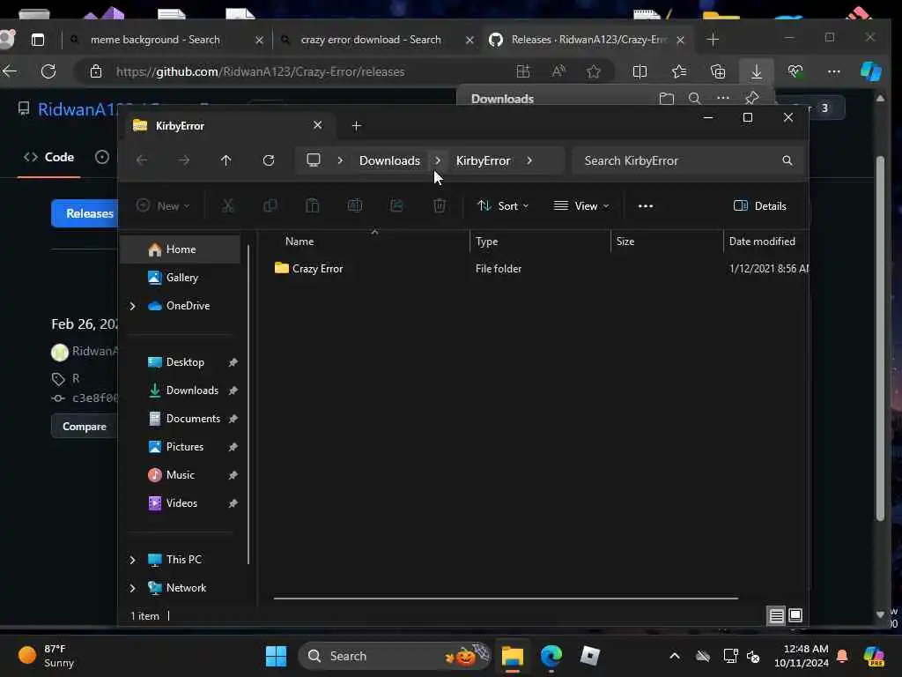Open downloads folder icon in Downloads panel
The width and height of the screenshot is (902, 677).
point(667,99)
